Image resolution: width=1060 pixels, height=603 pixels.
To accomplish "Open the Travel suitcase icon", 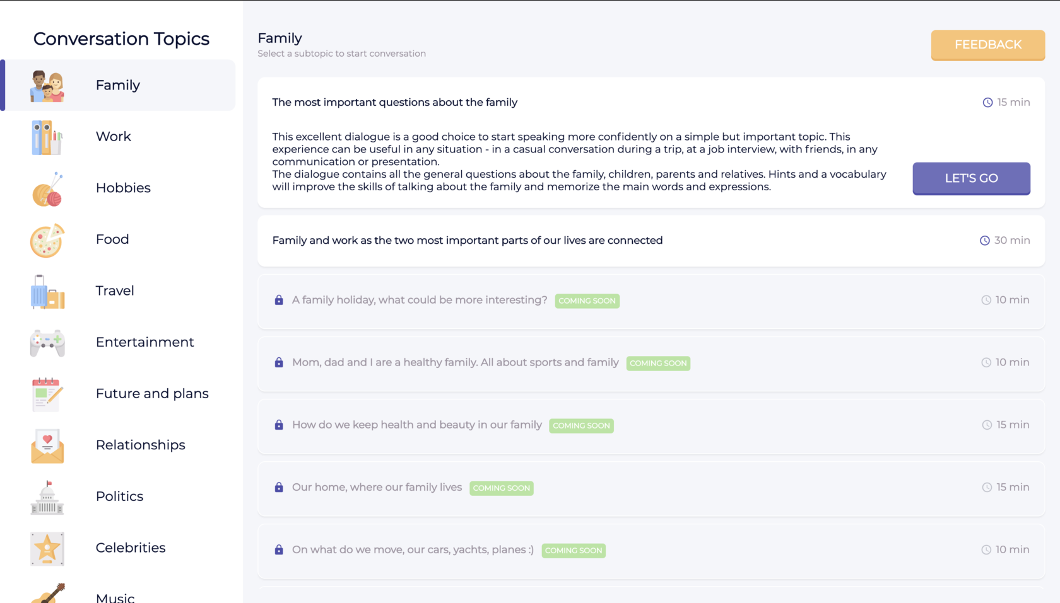I will (47, 292).
